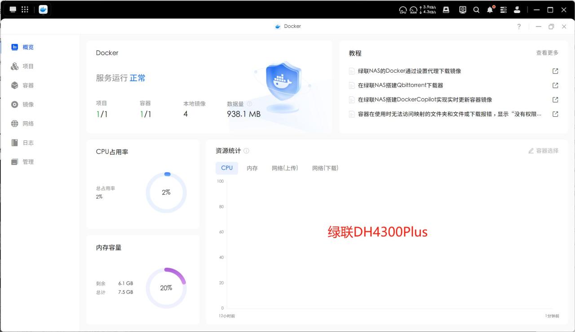Viewport: 575px width, 332px height.
Task: Open the 没有权限 access error tutorial
Action: 450,114
